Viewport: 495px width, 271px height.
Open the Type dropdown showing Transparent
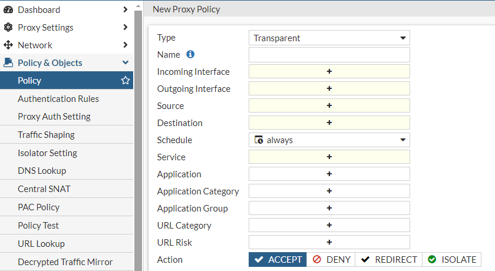click(329, 38)
